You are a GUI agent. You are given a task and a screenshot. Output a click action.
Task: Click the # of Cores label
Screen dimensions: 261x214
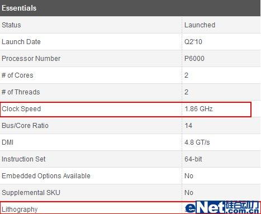coord(17,75)
